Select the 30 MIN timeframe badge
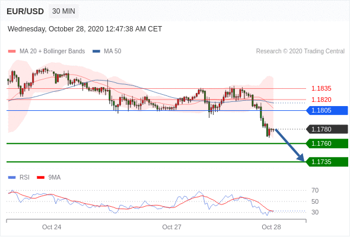The height and width of the screenshot is (237, 350). pyautogui.click(x=63, y=11)
